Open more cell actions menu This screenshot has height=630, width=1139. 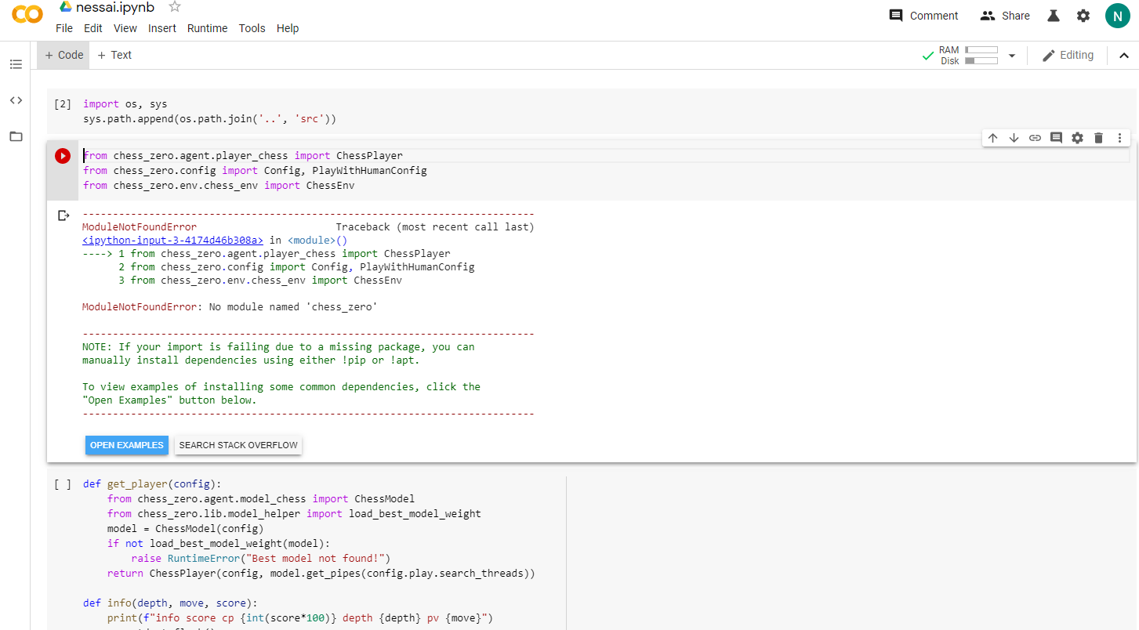pos(1119,138)
